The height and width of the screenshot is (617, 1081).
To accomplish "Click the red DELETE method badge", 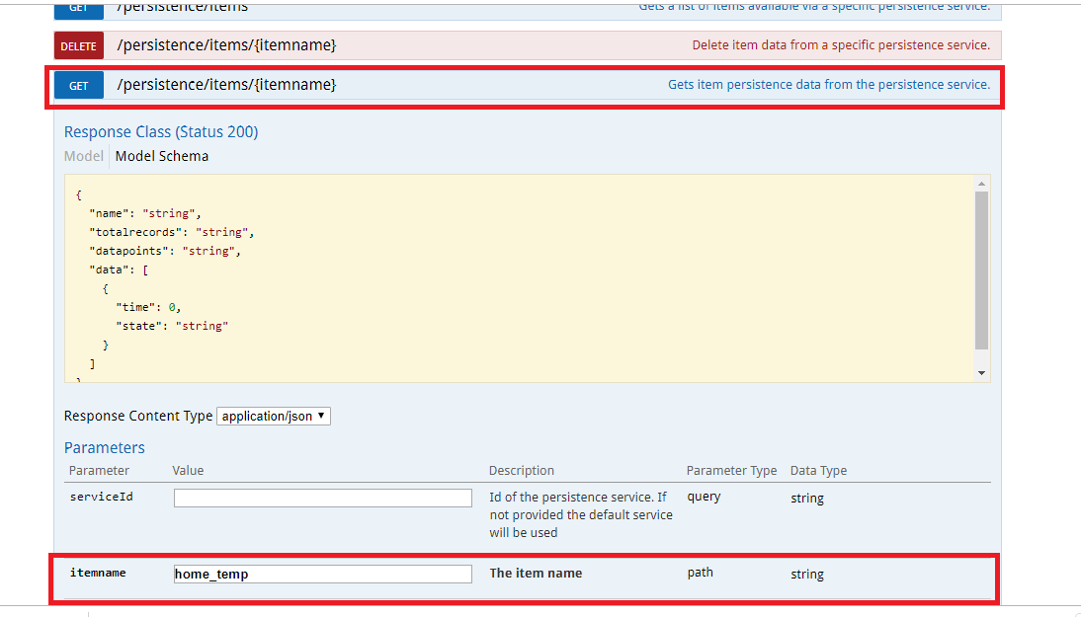I will [79, 45].
